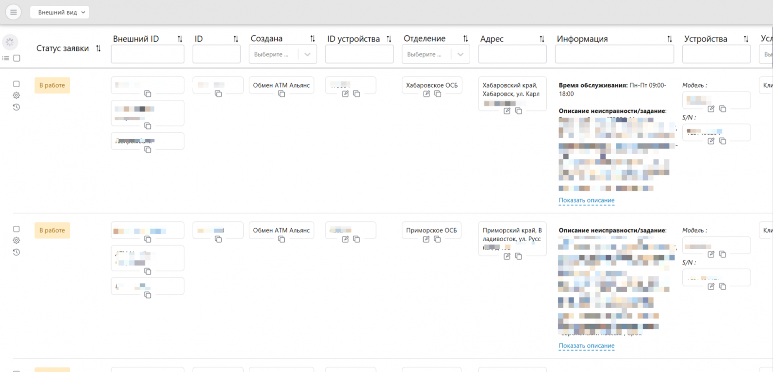Click sort icon next to Информация column

[x=670, y=39]
